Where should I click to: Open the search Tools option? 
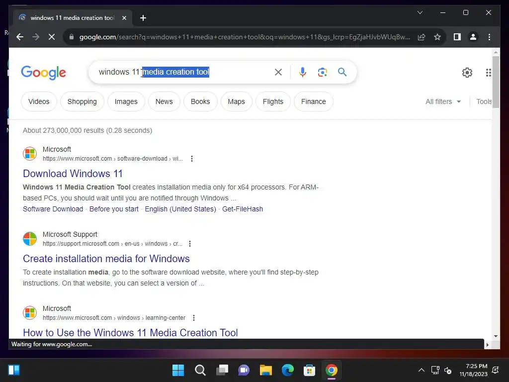tap(484, 101)
